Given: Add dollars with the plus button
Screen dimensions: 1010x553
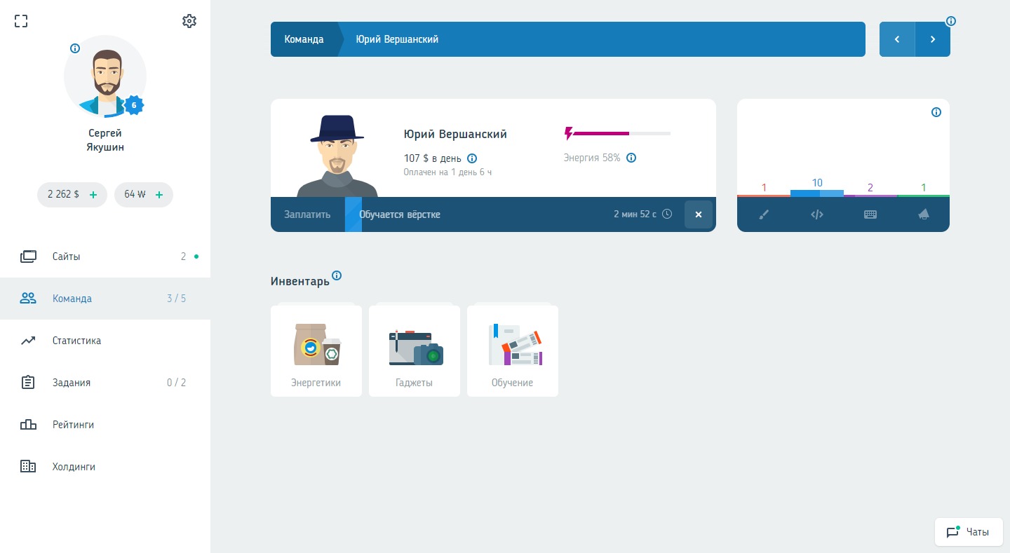Looking at the screenshot, I should (93, 195).
